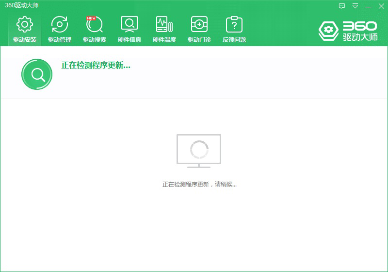Viewport: 388px width, 272px height.
Task: Click the status text 正在检测程序更新，请稍候...
Action: pyautogui.click(x=199, y=185)
